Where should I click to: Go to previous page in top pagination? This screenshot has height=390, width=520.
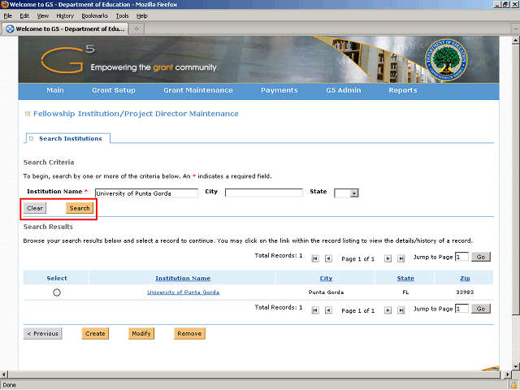(328, 258)
